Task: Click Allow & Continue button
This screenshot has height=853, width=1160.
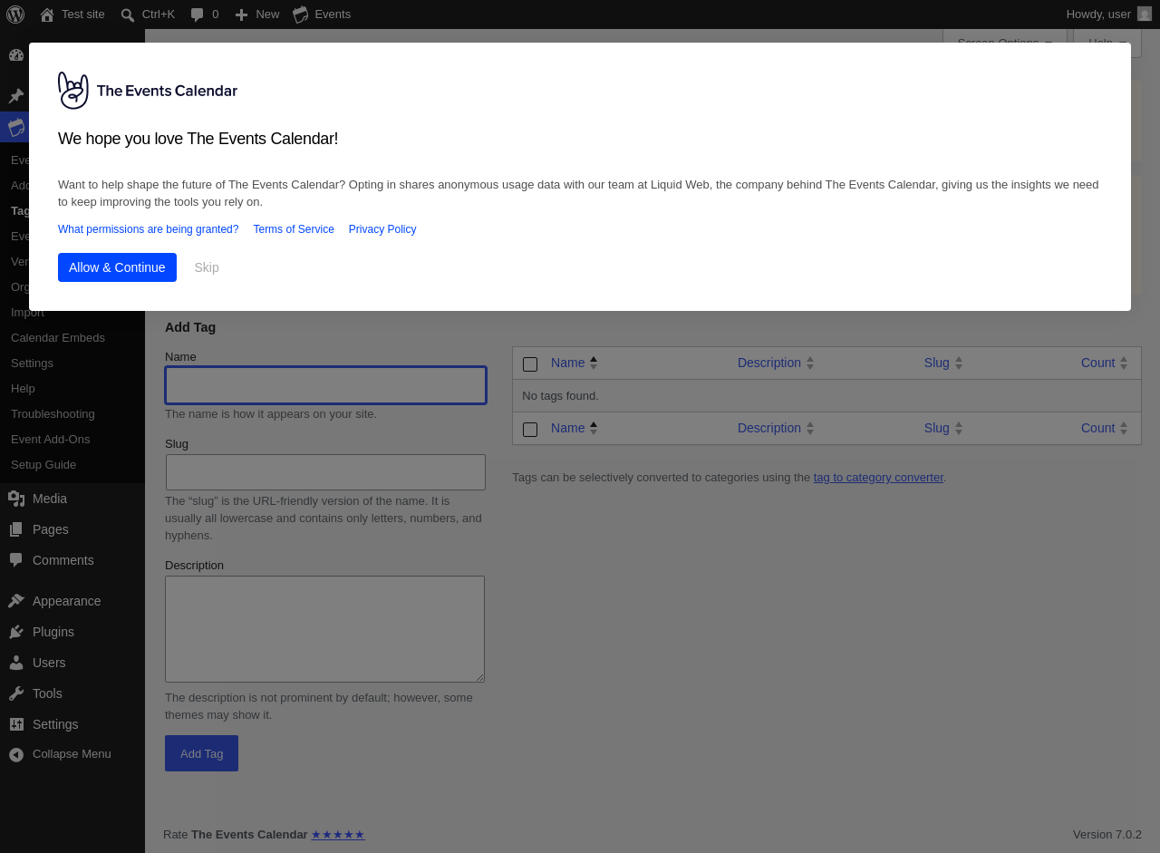Action: [117, 267]
